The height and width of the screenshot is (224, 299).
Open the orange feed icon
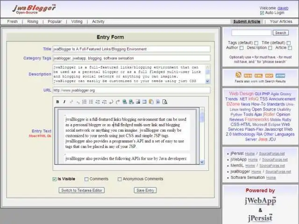pyautogui.click(x=238, y=75)
